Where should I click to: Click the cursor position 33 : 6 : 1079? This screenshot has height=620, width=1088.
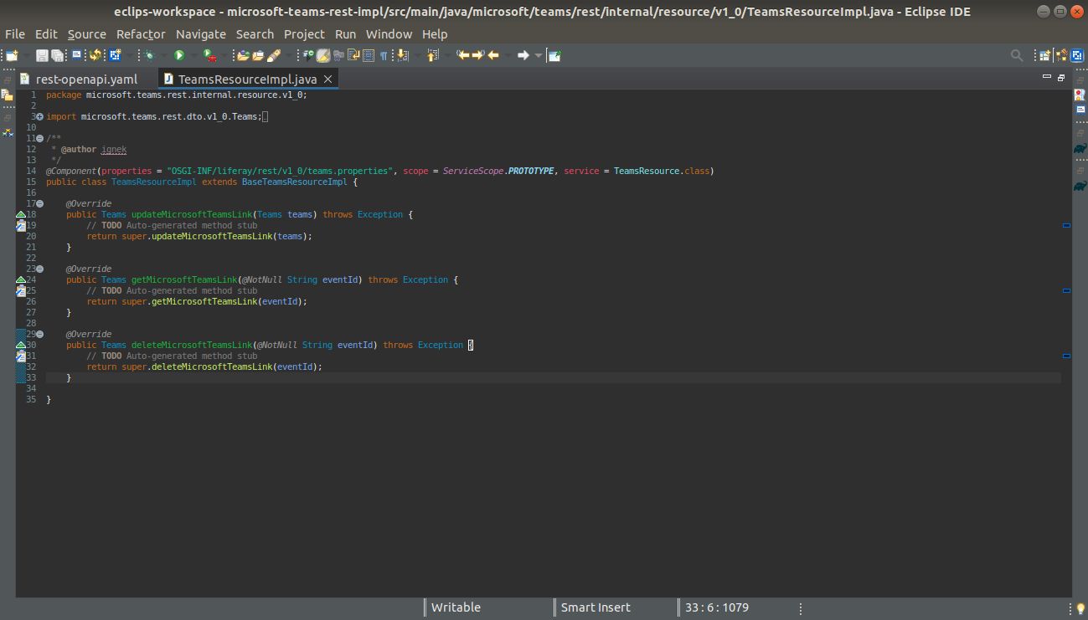pos(717,607)
